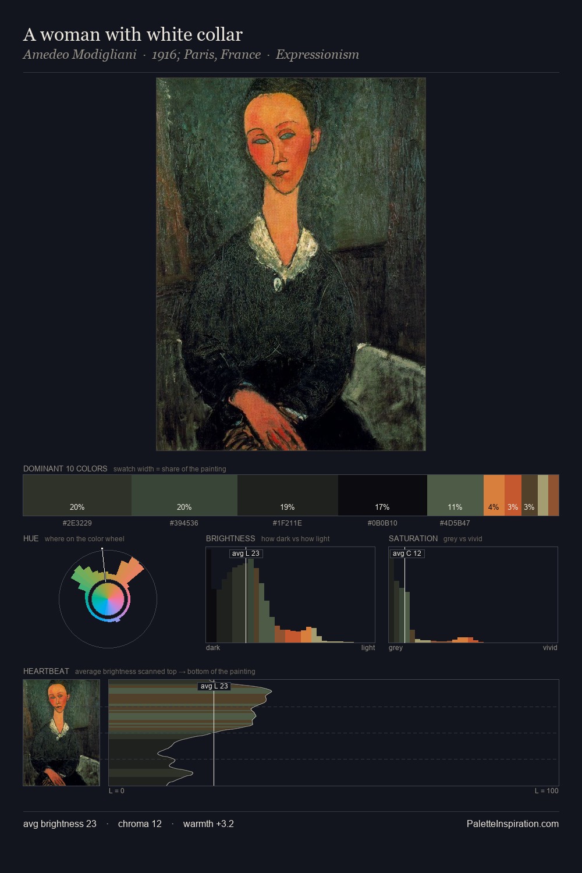Pick the rust swatch at palette end
This screenshot has height=873, width=582.
553,495
